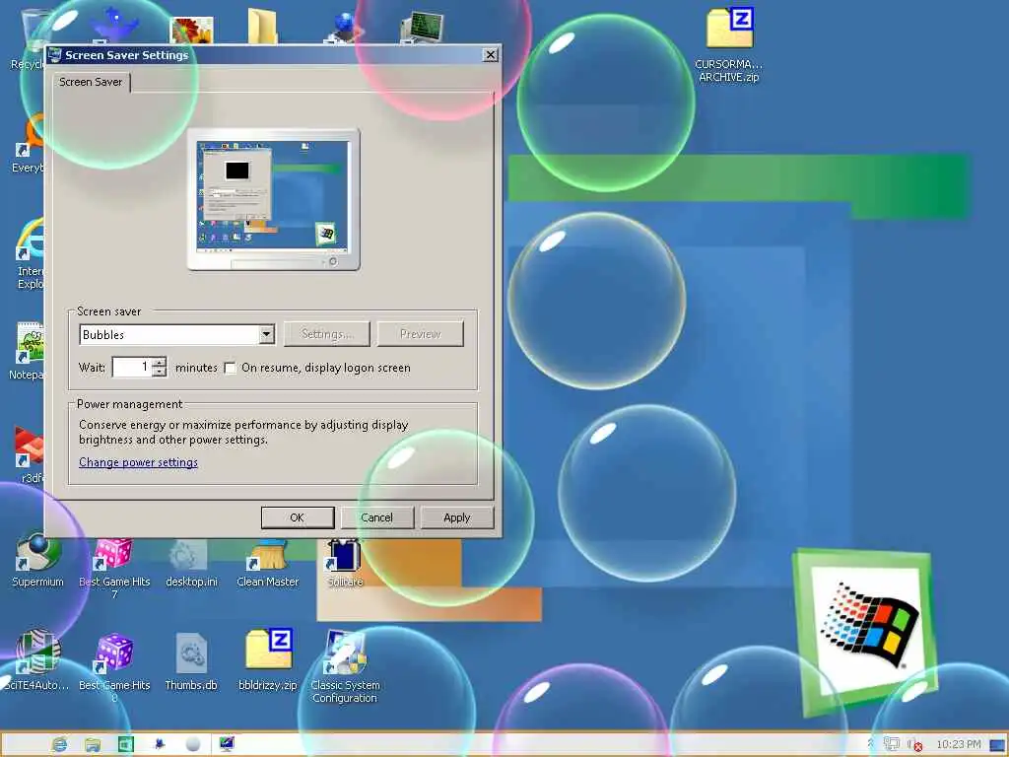Select the Screen Saver tab
The height and width of the screenshot is (757, 1009).
pyautogui.click(x=91, y=82)
